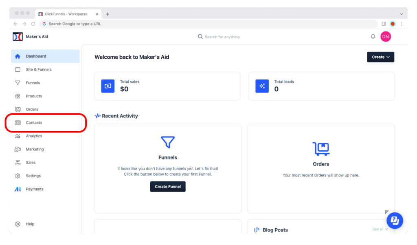Click Maker's Aid workspace name
The width and height of the screenshot is (417, 245).
(x=37, y=36)
